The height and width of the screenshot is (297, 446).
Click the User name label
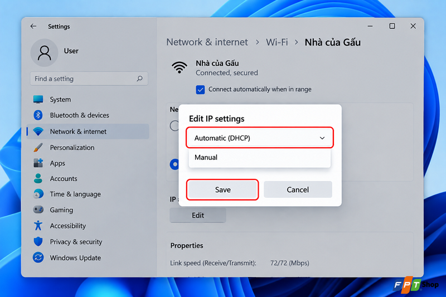coord(71,51)
